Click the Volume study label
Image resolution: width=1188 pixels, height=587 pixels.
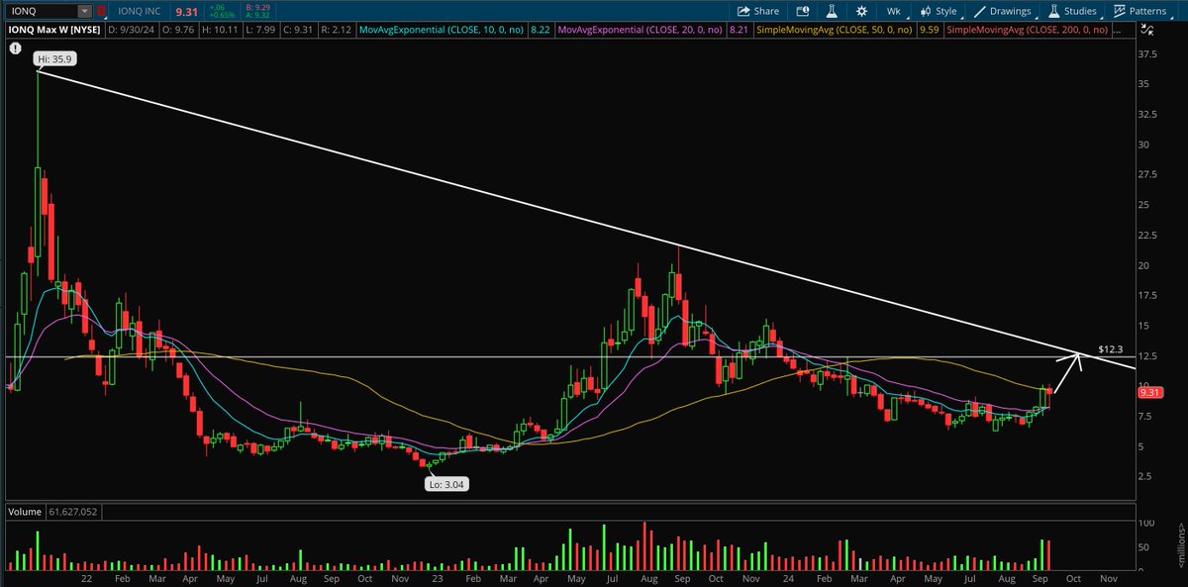[24, 512]
